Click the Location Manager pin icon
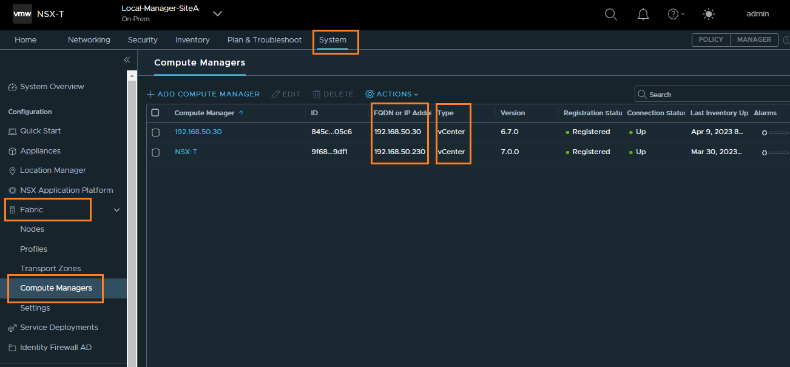Screen dimensions: 790x367 point(12,171)
